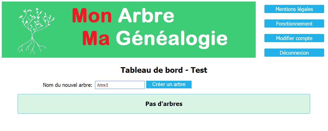The height and width of the screenshot is (131, 328).
Task: Click the white tree logo in banner
Action: (36, 31)
